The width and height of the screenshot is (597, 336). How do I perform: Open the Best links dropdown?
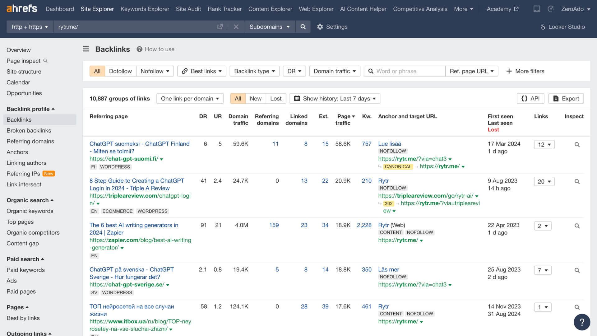pyautogui.click(x=202, y=71)
